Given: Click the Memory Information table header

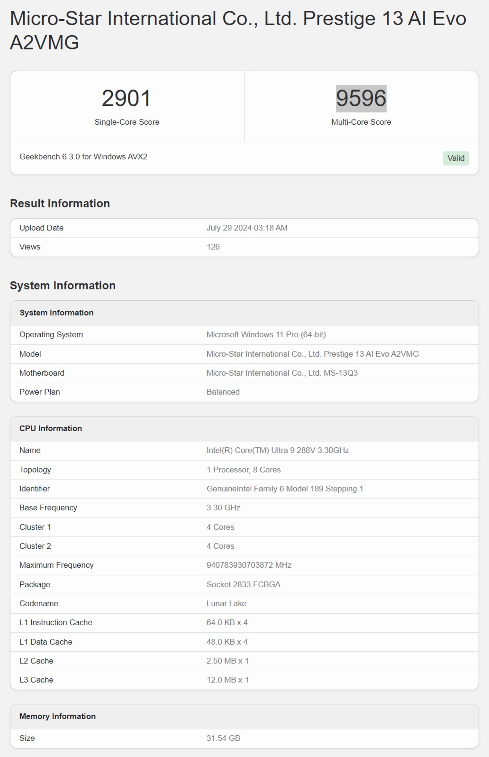Looking at the screenshot, I should point(58,716).
